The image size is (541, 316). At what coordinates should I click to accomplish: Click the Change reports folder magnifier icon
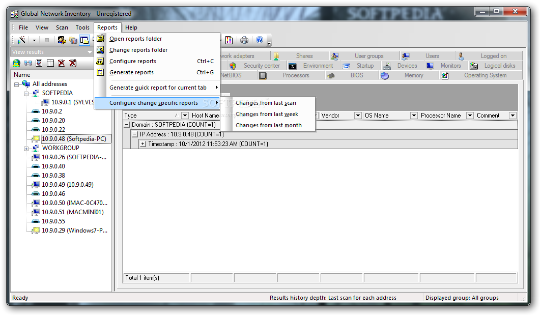(100, 50)
